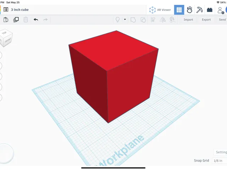Click the Ungroup shapes icon
Image resolution: width=227 pixels, height=170 pixels.
click(143, 20)
